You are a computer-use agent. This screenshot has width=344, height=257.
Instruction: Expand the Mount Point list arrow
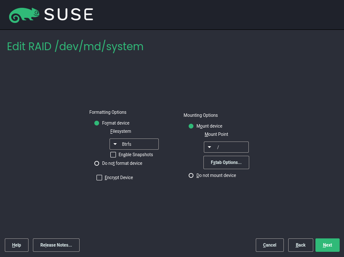tap(209, 147)
